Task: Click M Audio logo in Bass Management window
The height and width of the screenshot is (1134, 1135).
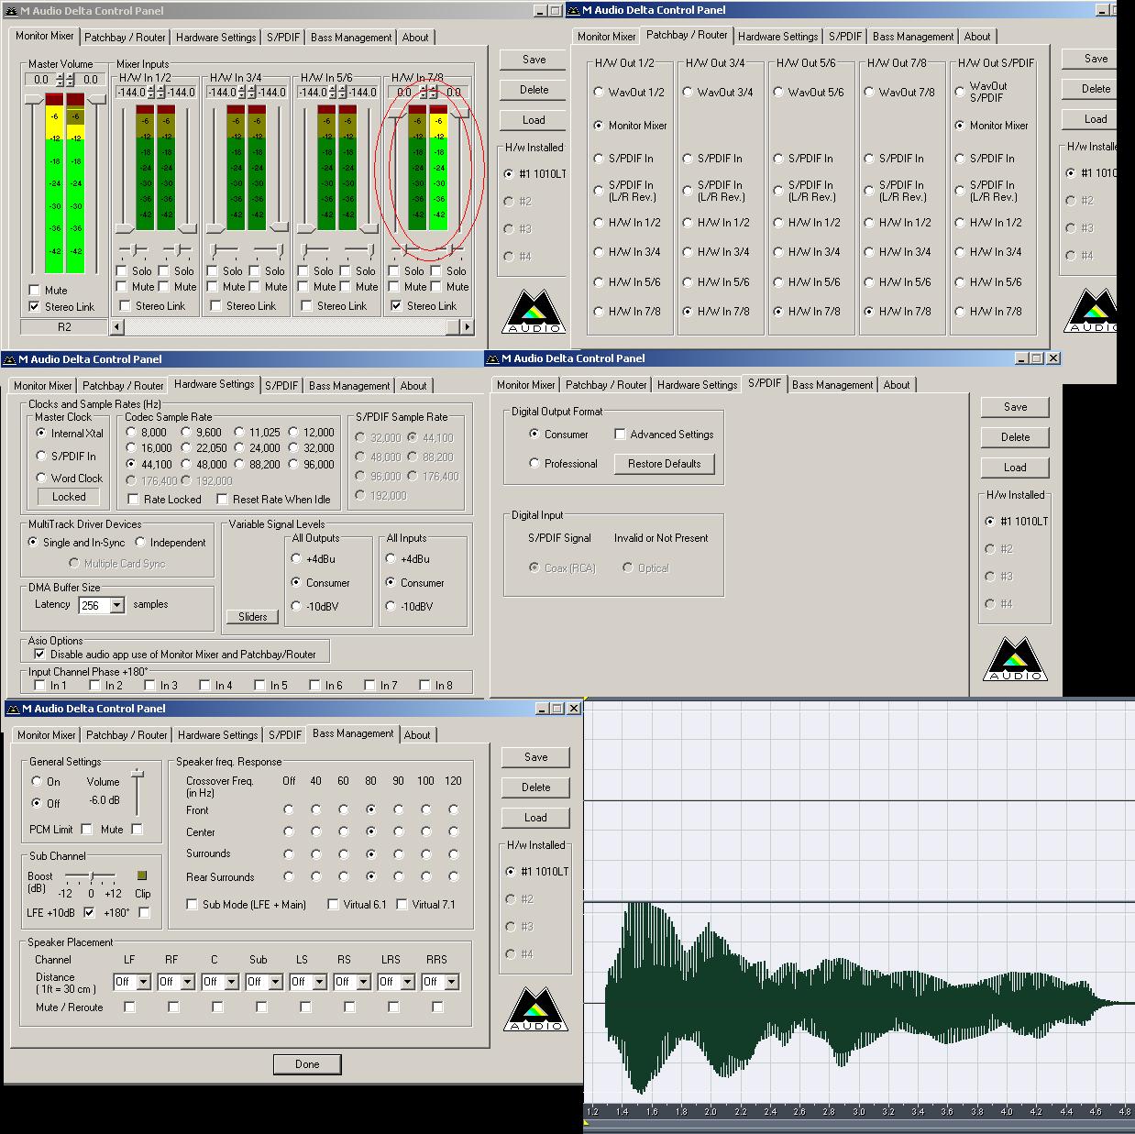Action: pyautogui.click(x=536, y=1009)
